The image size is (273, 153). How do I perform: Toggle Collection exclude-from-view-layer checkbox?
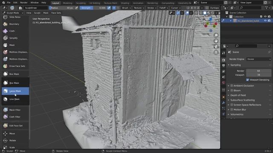(x=261, y=17)
